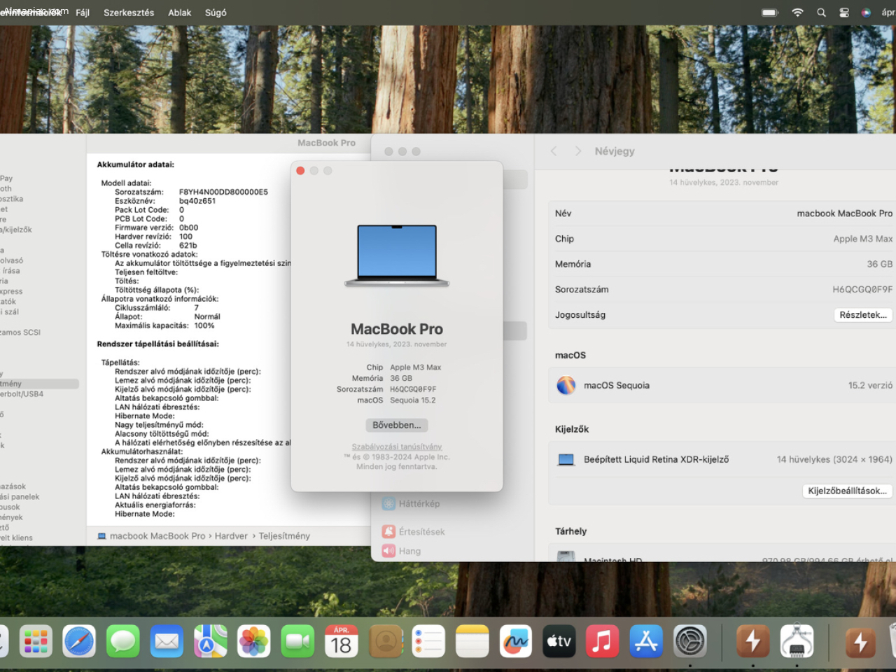
Task: Open the Apple TV app in the Dock
Action: tap(559, 641)
